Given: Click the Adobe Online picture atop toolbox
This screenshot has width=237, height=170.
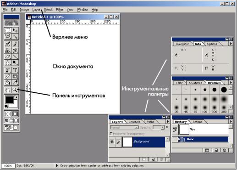Looking at the screenshot, I should [11, 23].
